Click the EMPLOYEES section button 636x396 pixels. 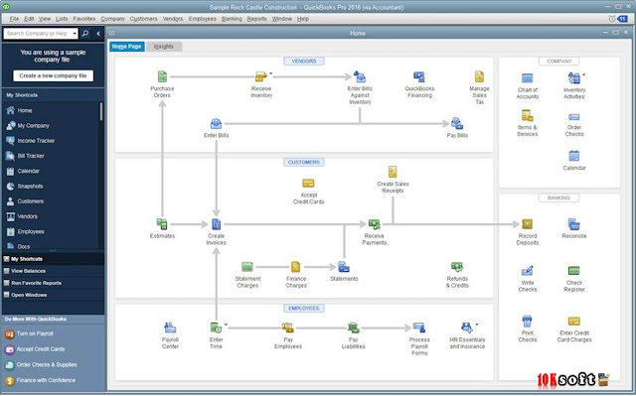(304, 309)
